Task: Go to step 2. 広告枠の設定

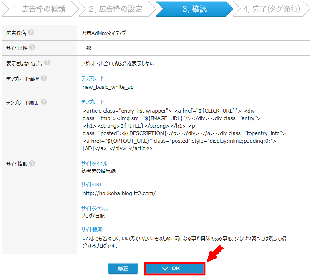Action: coord(117,9)
